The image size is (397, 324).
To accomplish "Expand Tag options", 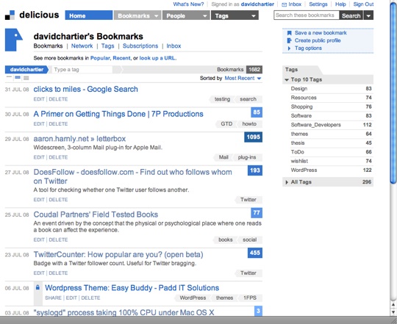I will click(308, 48).
